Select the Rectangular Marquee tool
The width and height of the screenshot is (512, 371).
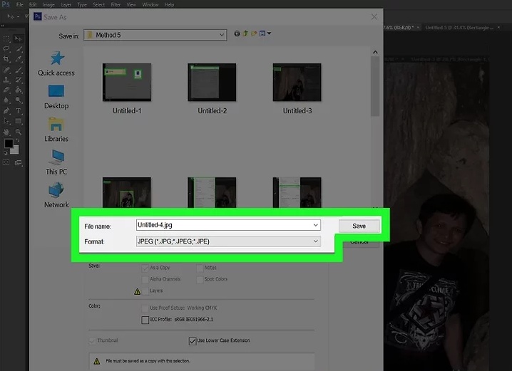click(6, 38)
